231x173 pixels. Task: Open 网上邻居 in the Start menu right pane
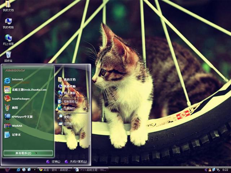click(67, 93)
